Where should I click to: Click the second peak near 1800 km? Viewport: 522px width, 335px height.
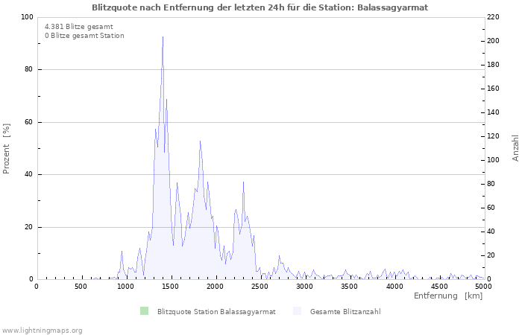[200, 141]
